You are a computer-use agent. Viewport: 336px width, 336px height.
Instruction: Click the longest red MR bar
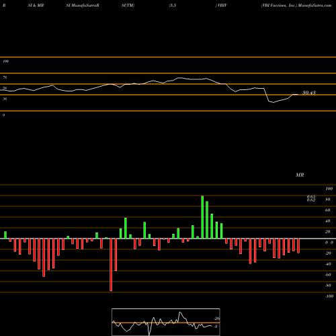click(111, 265)
